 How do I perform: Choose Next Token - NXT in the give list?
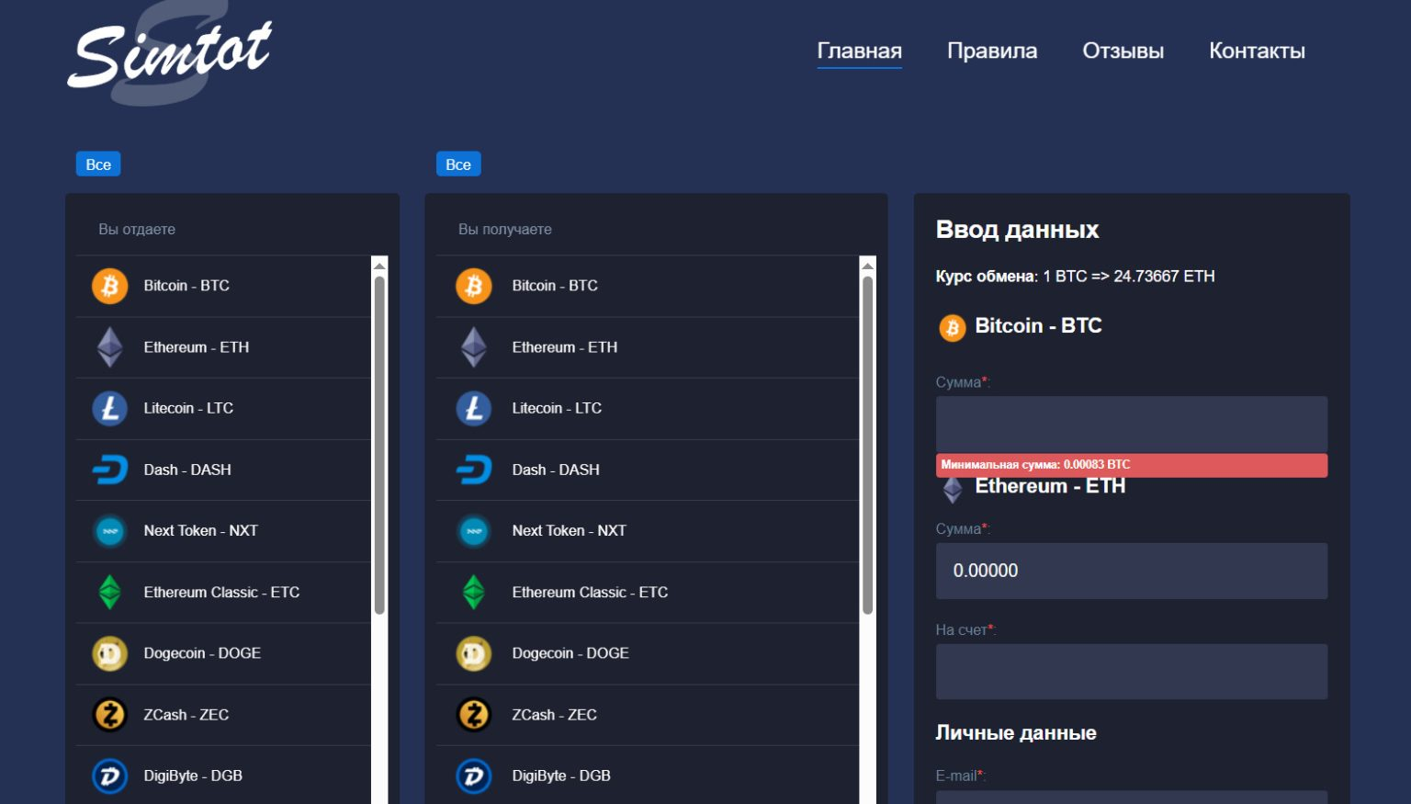click(223, 531)
